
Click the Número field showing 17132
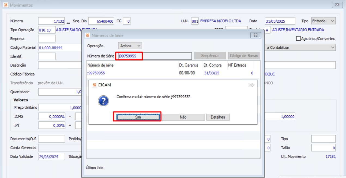52,21
